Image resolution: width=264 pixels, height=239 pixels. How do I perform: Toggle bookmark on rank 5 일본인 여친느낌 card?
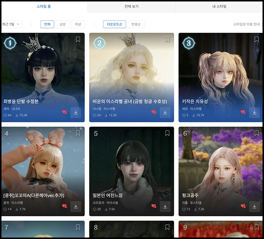click(x=167, y=133)
